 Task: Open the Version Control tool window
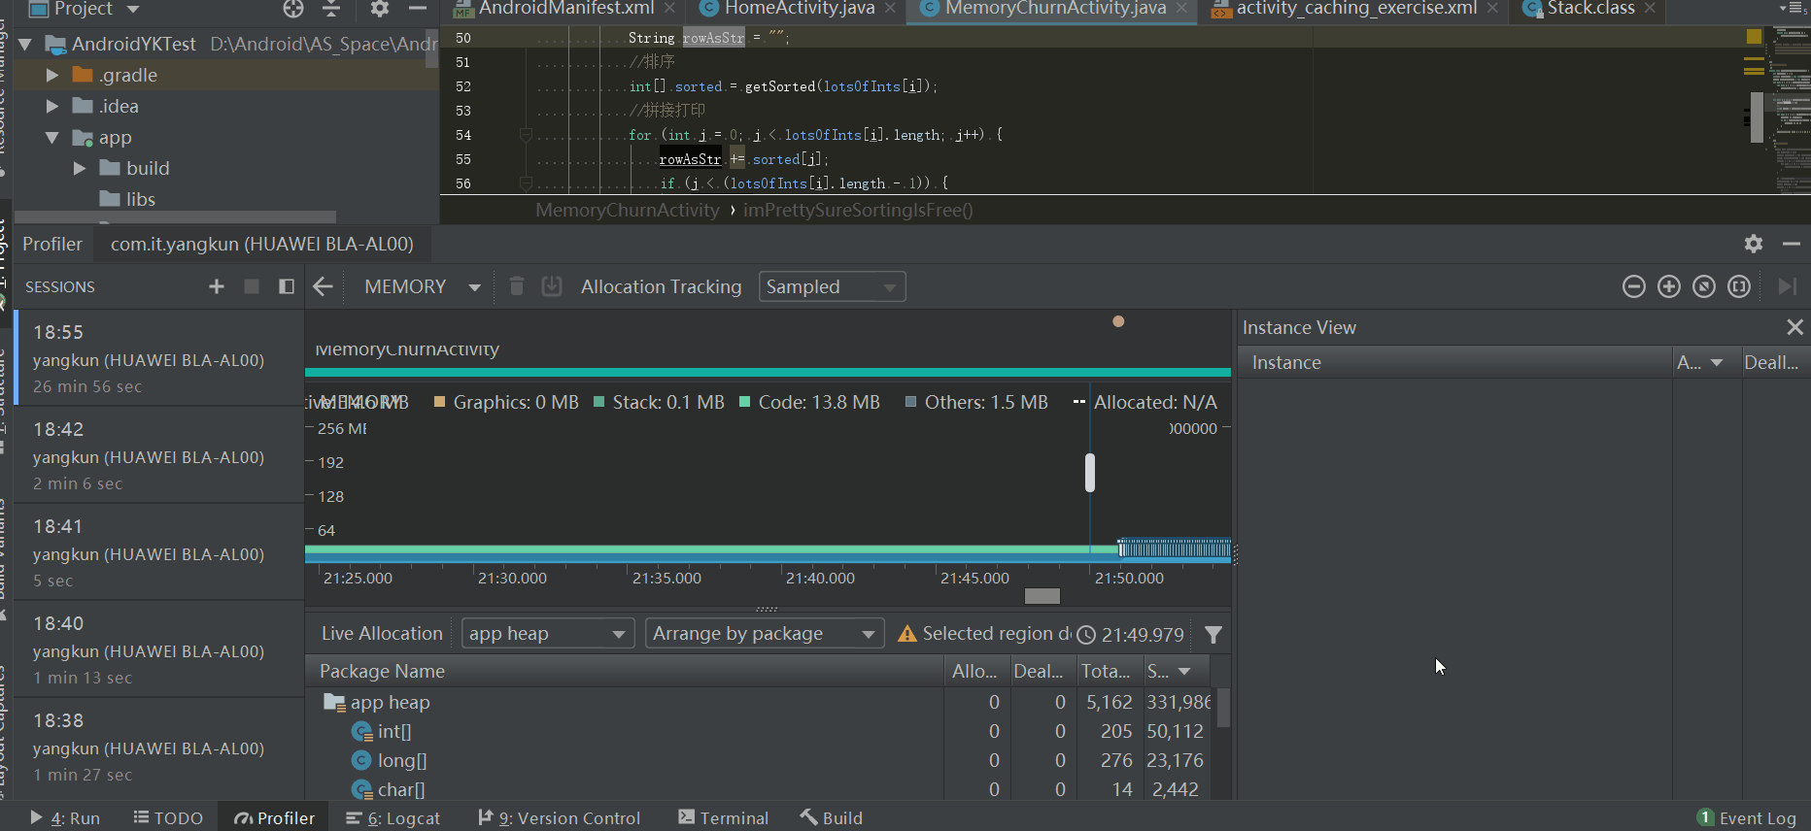(x=560, y=818)
